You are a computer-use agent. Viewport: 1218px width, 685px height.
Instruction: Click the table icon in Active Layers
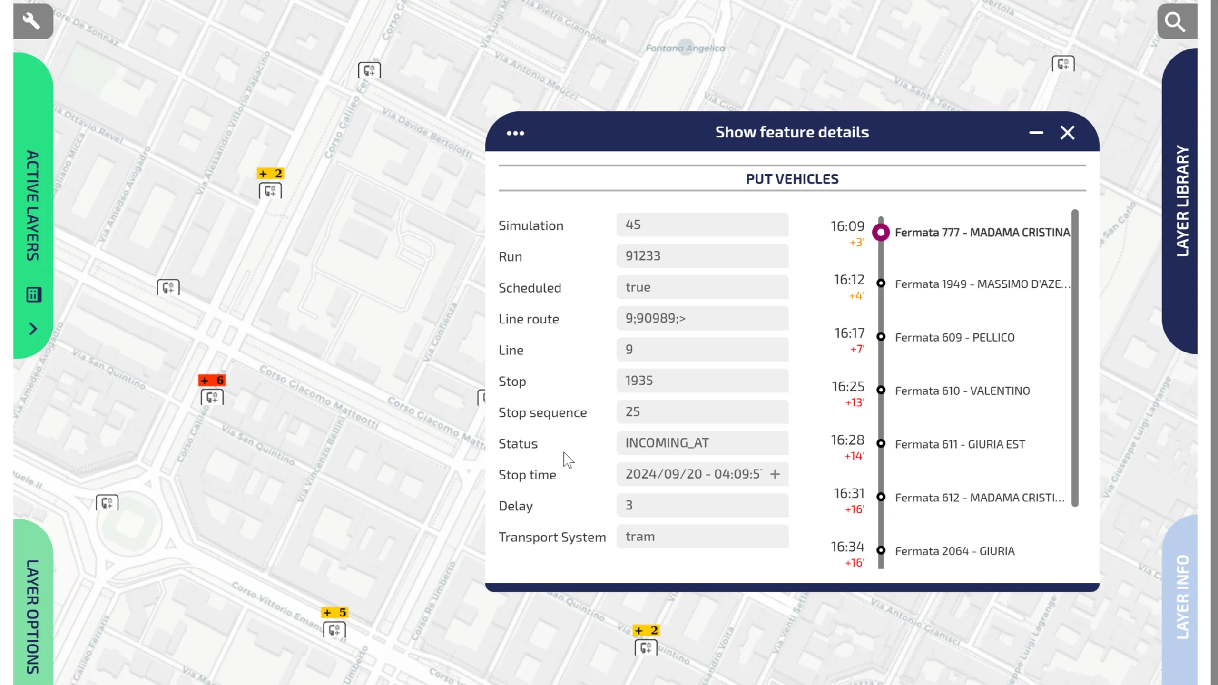point(33,295)
